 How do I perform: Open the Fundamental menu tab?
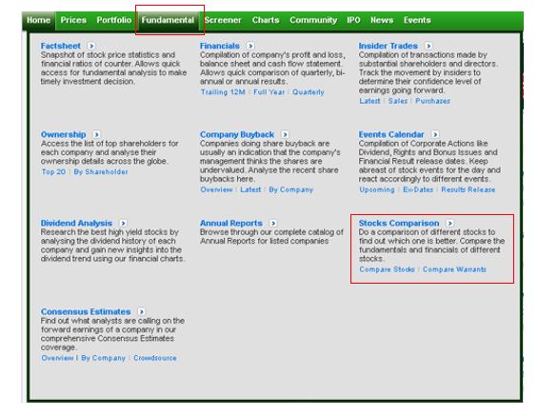point(168,20)
